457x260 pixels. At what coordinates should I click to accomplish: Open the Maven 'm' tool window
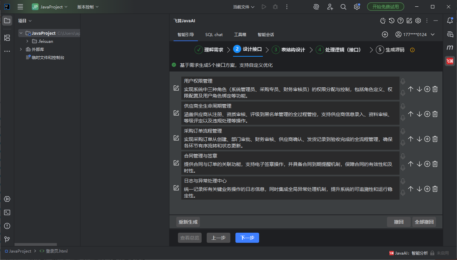[450, 48]
